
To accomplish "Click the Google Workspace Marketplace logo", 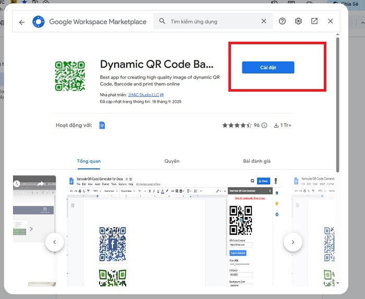I will point(39,22).
